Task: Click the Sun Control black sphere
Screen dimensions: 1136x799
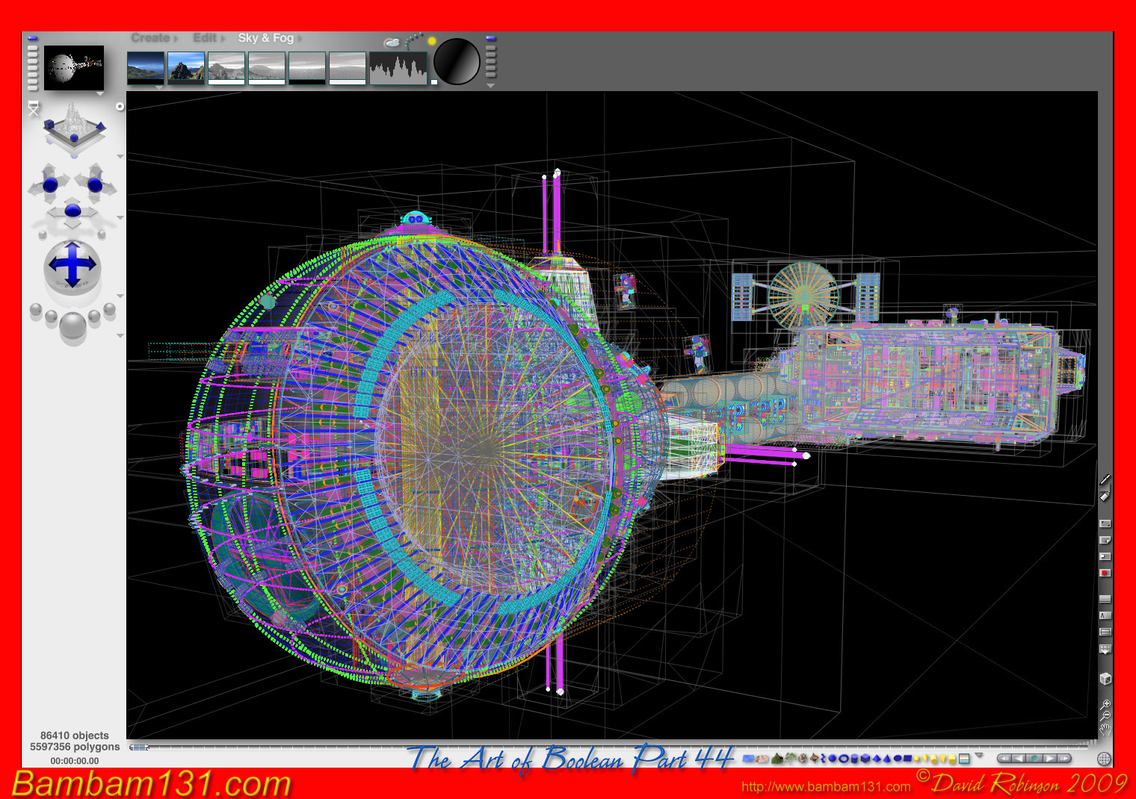Action: pyautogui.click(x=457, y=61)
